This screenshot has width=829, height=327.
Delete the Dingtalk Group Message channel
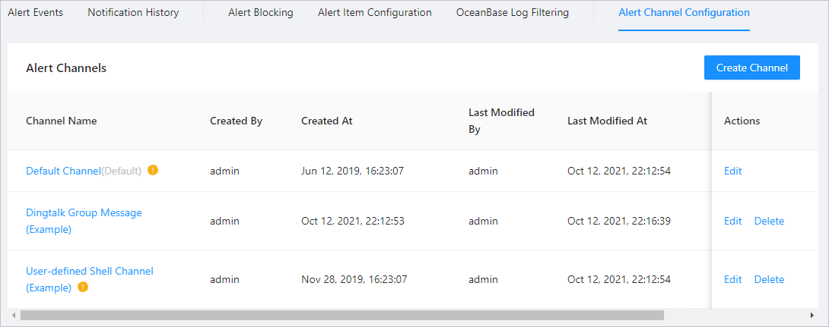[x=769, y=221]
